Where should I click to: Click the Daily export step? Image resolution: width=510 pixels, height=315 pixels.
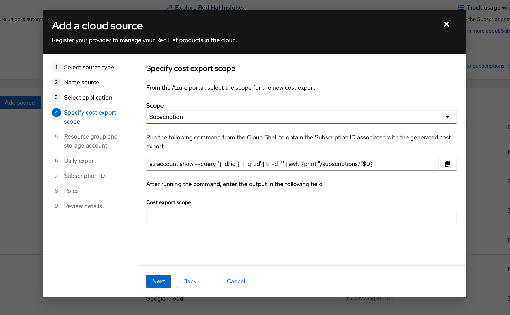point(80,161)
